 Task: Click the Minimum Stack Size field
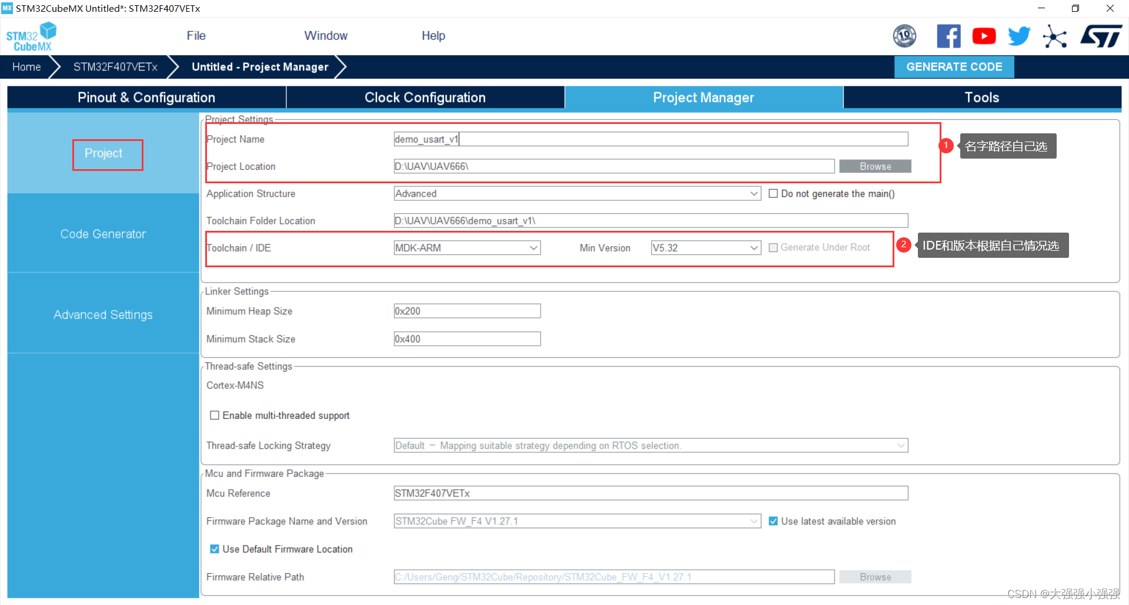(x=467, y=339)
